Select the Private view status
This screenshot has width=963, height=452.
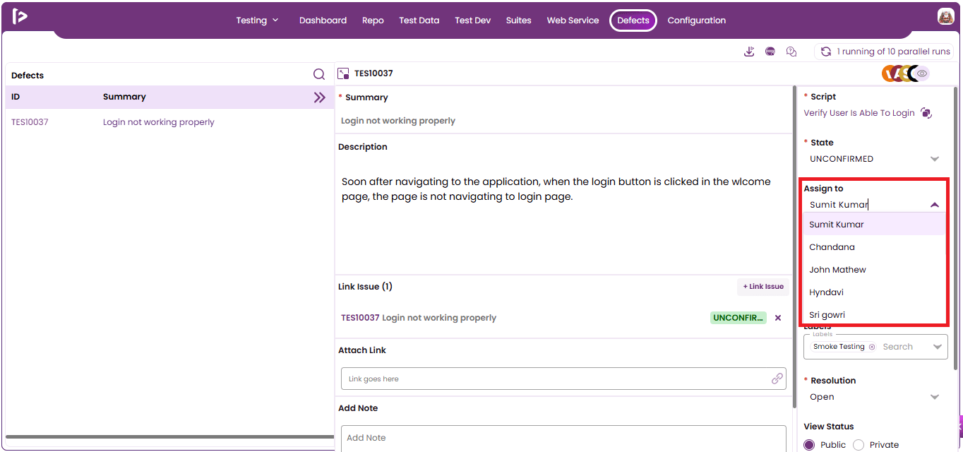(x=859, y=445)
